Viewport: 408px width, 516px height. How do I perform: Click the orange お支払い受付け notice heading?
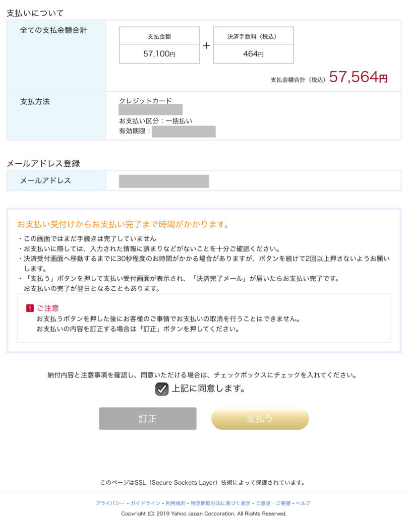click(123, 224)
